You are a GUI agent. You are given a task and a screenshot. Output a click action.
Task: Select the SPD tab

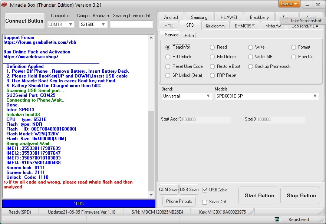pyautogui.click(x=190, y=25)
